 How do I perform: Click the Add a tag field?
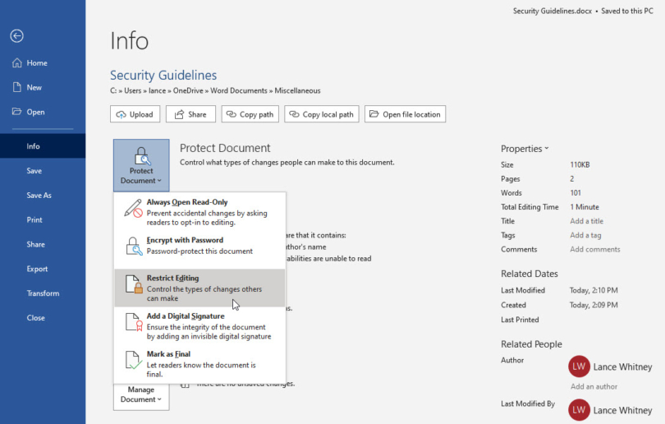point(585,235)
